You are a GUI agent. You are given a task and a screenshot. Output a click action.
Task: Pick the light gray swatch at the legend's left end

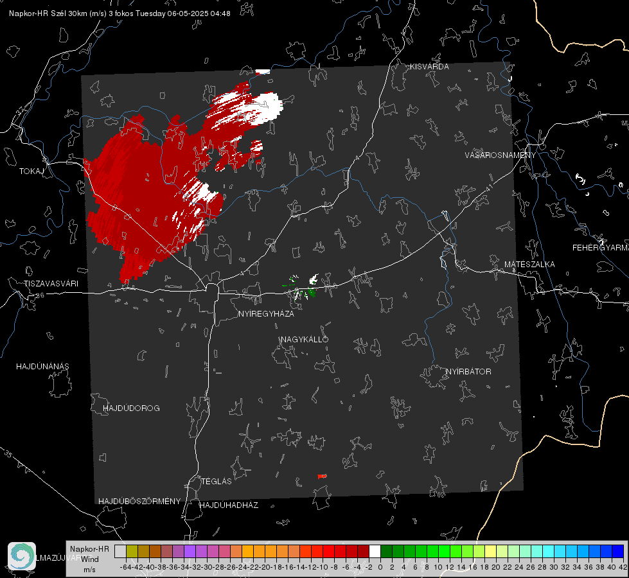coord(120,551)
